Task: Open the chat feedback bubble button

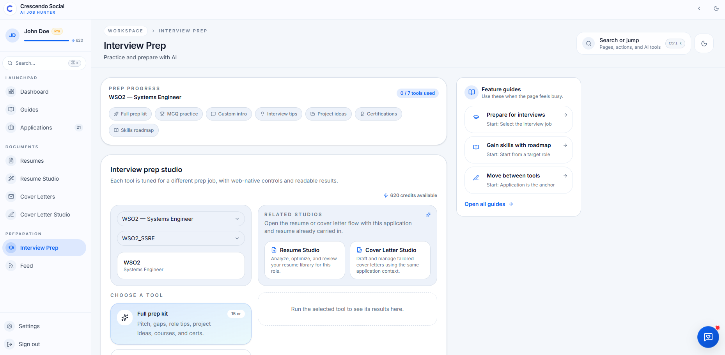Action: [x=708, y=337]
